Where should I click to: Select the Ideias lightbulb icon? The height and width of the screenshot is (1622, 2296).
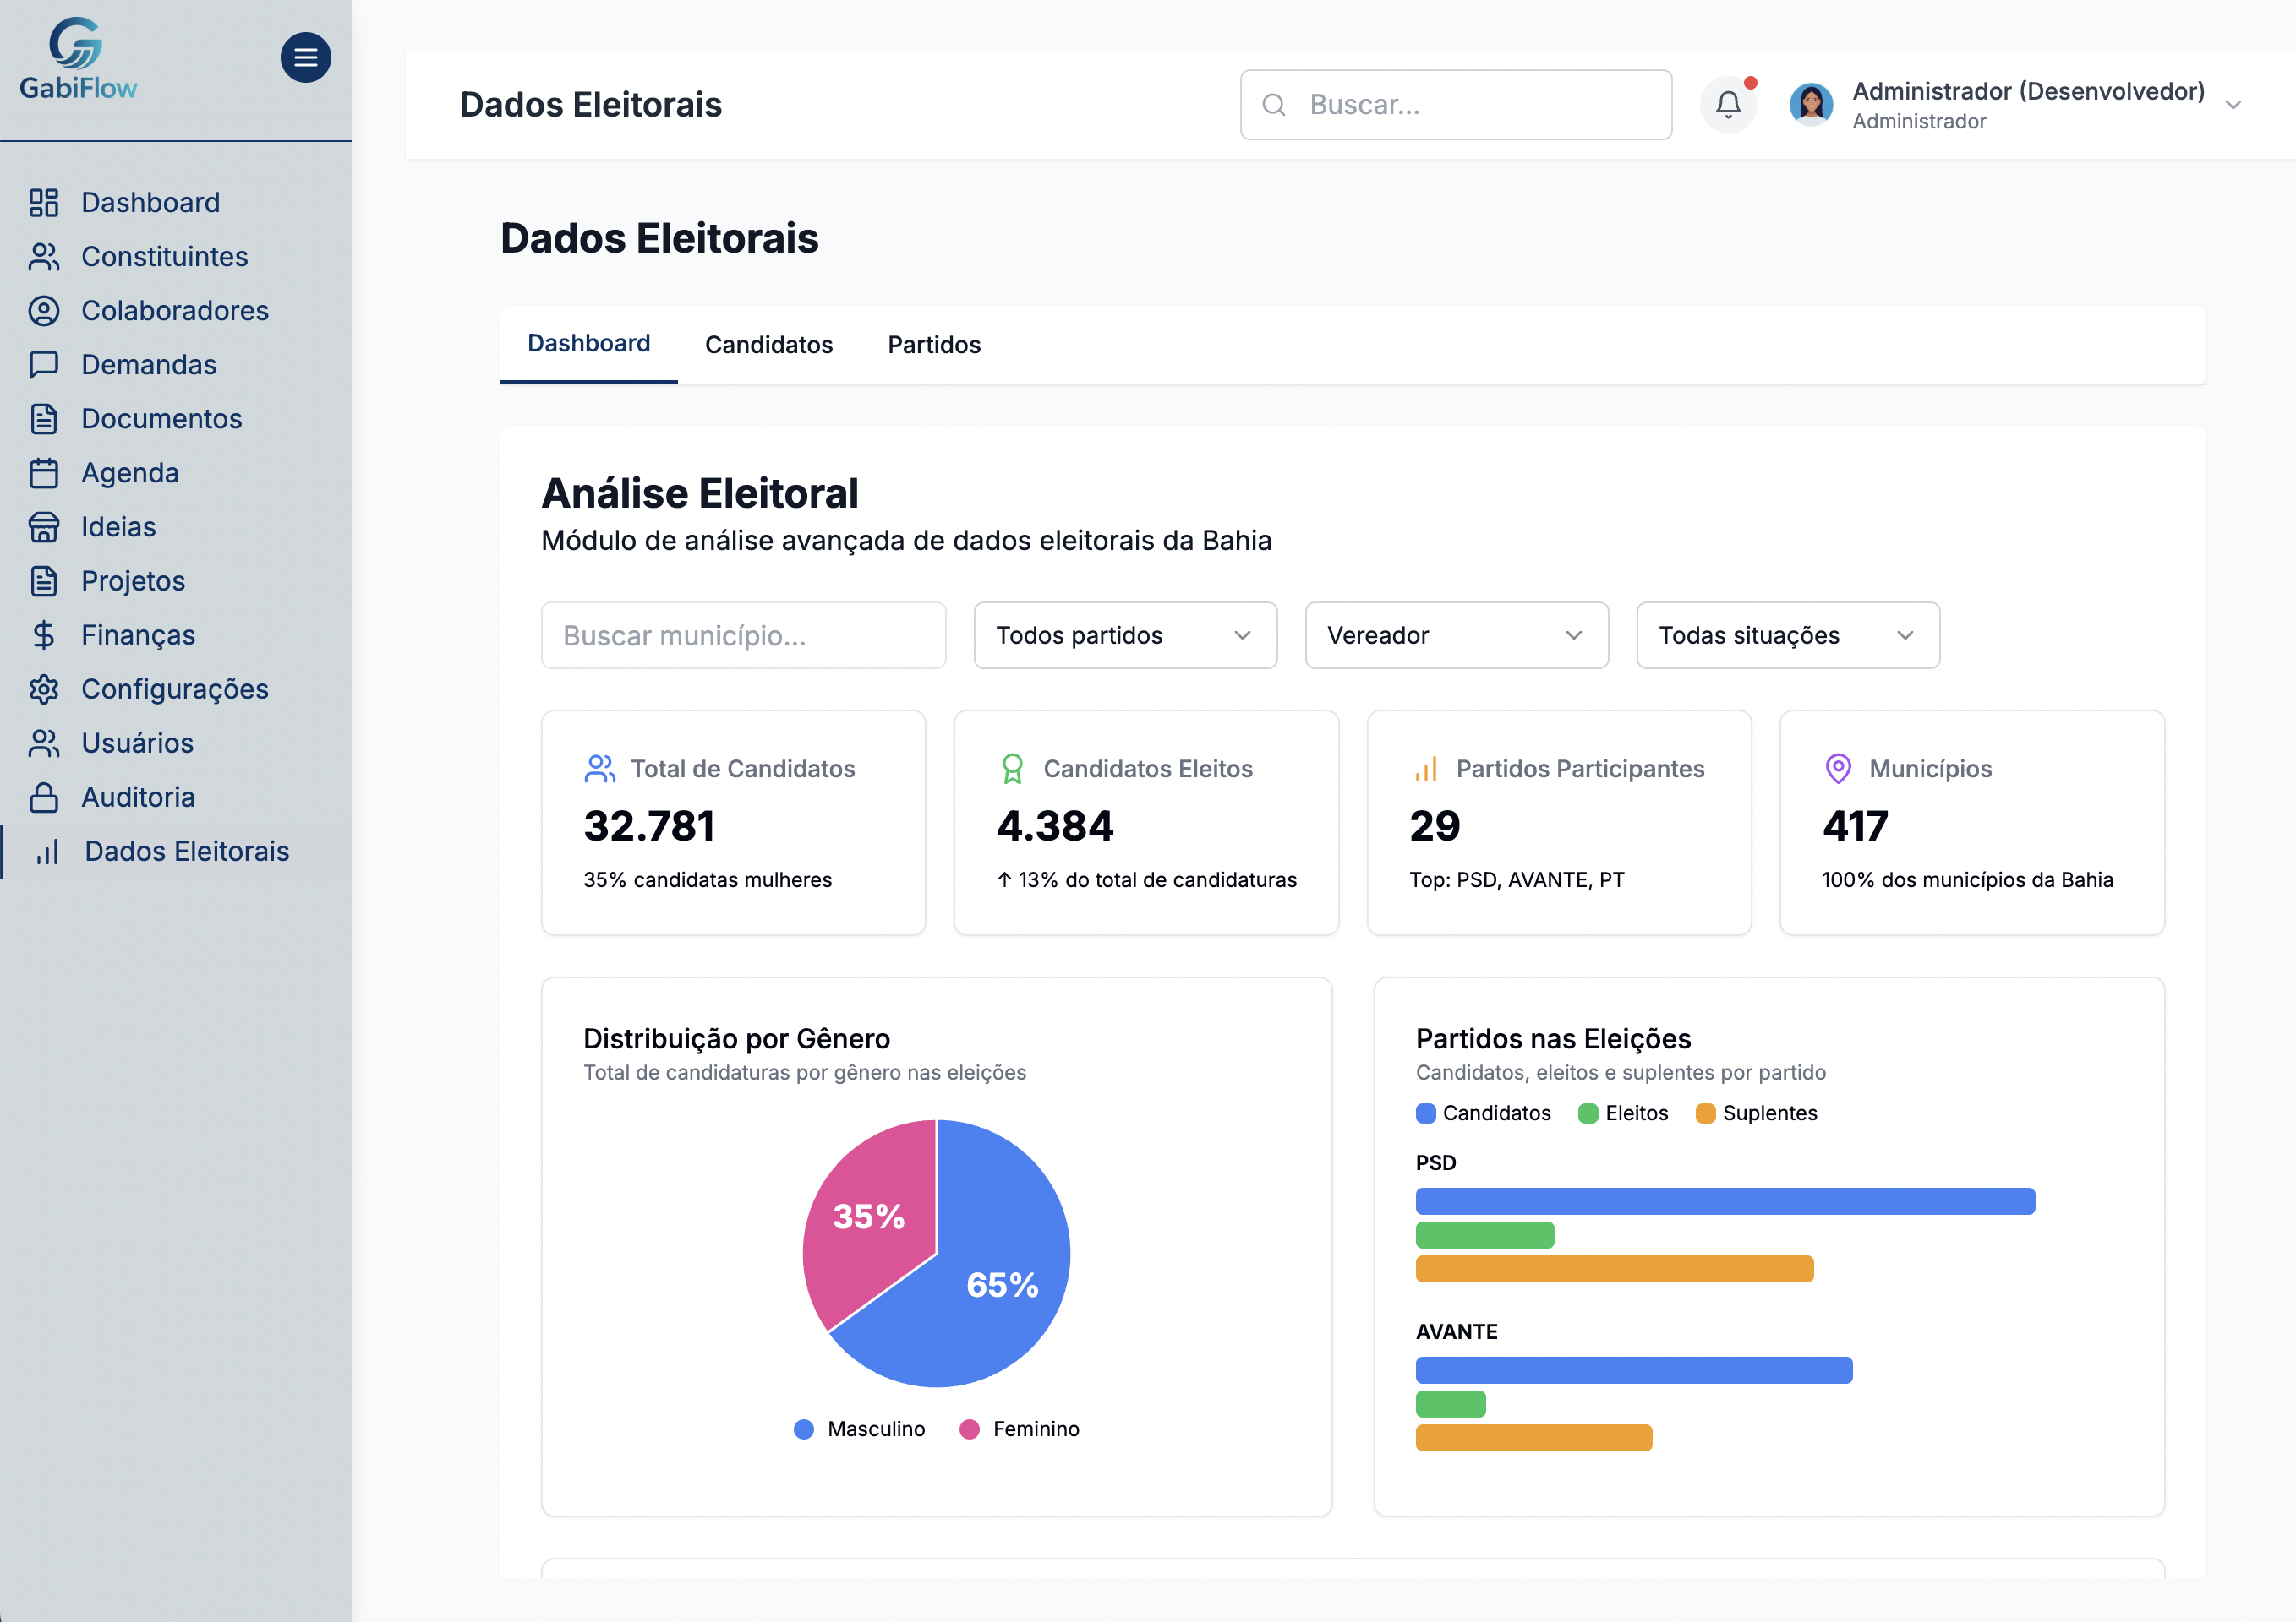(44, 526)
